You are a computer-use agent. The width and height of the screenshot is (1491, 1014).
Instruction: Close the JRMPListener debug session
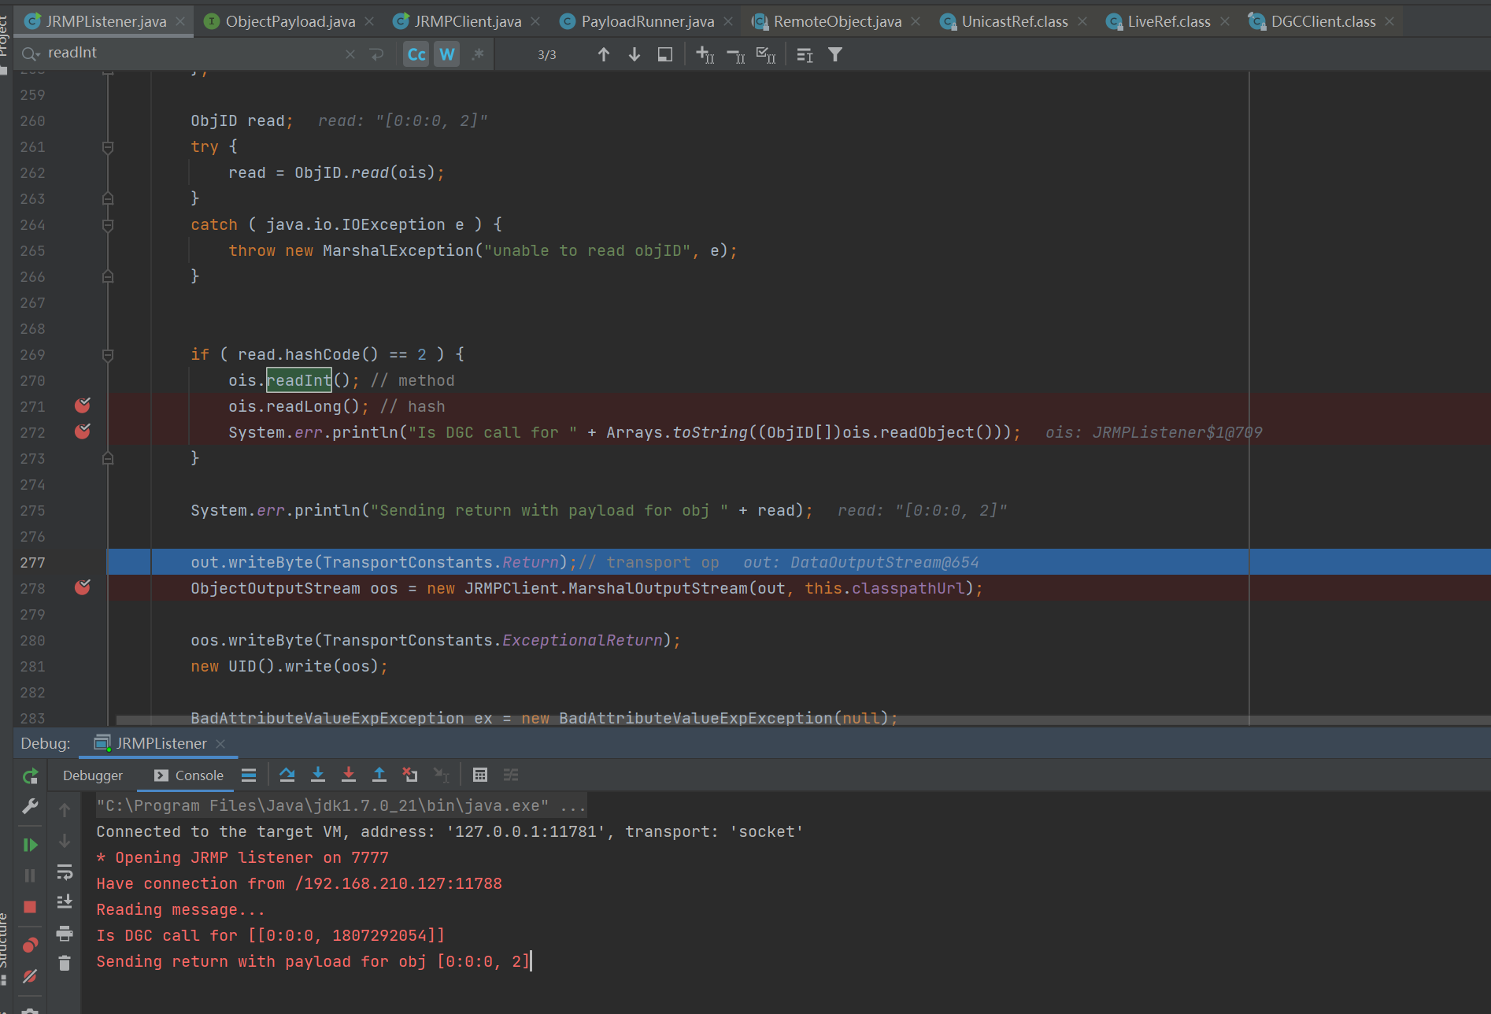[220, 743]
